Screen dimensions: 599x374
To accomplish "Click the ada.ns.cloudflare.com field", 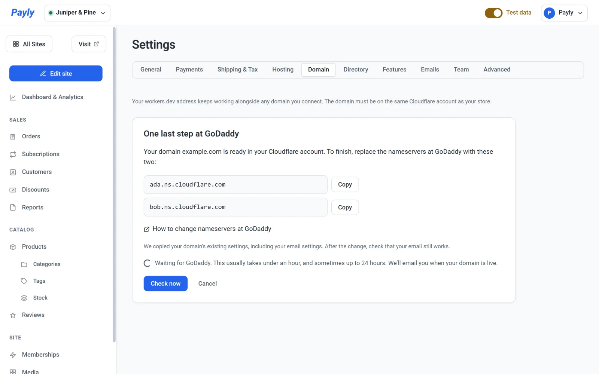I will pos(235,185).
